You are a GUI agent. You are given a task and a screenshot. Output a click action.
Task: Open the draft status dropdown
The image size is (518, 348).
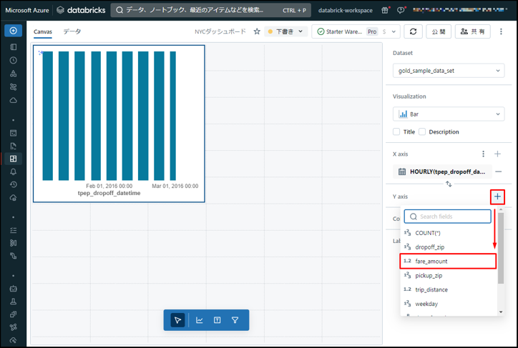click(x=286, y=32)
